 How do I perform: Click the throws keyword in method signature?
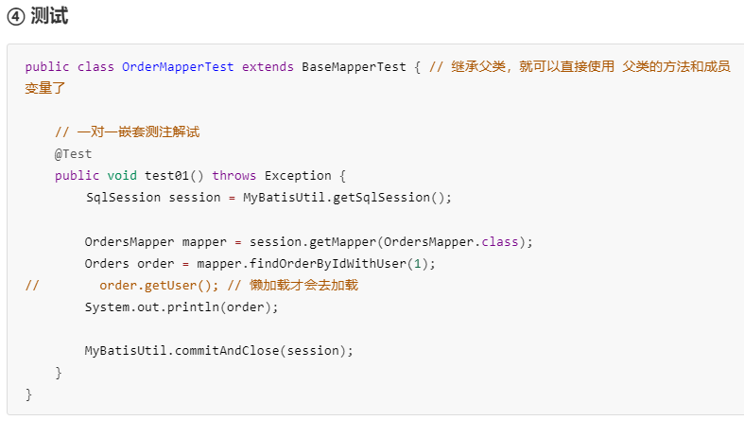(x=234, y=176)
